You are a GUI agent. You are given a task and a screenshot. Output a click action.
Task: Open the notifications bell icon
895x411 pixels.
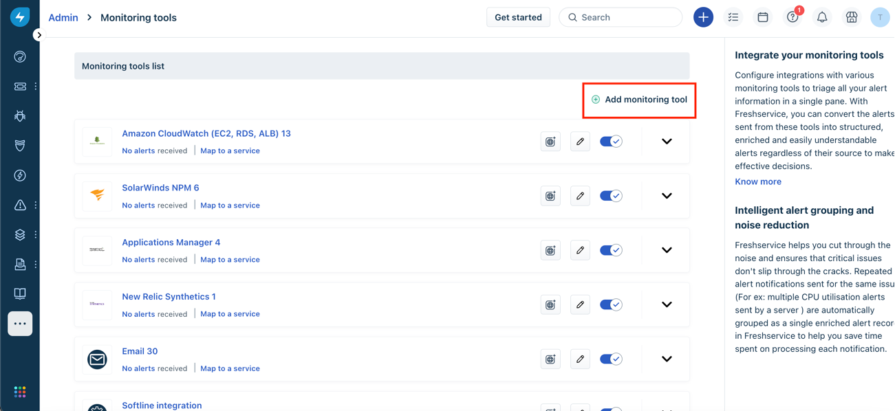[x=822, y=17]
